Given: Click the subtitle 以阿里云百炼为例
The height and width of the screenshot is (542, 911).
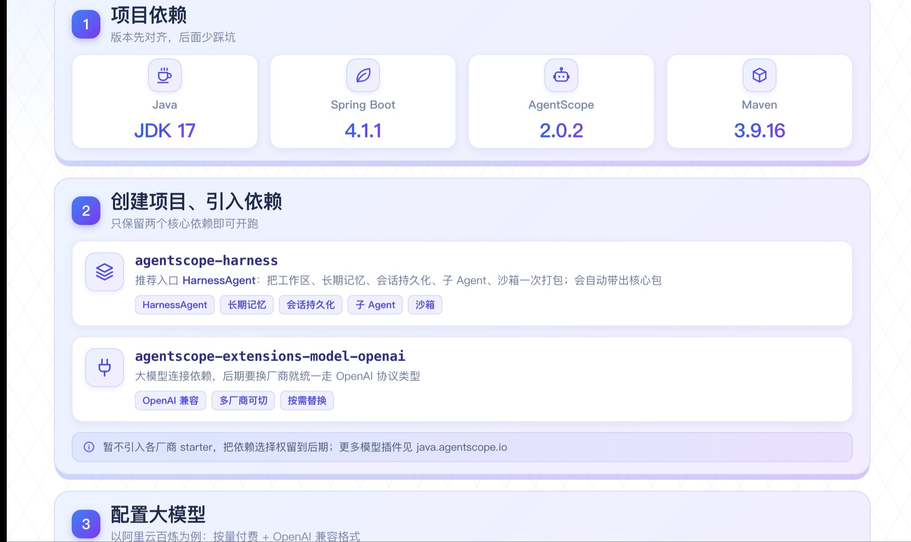Looking at the screenshot, I should click(x=235, y=537).
